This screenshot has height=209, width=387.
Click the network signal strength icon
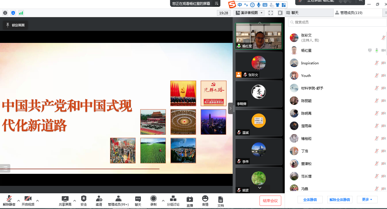21,13
